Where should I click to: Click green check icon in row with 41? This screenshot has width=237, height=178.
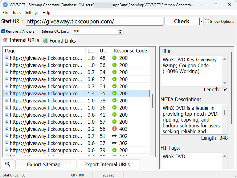click(x=114, y=115)
